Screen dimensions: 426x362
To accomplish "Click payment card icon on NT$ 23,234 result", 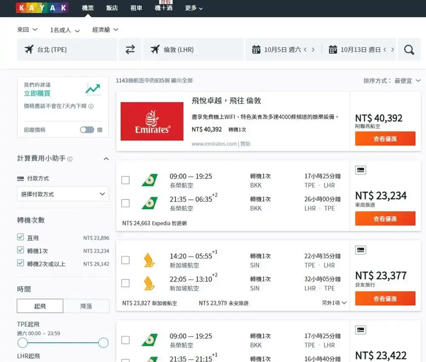I will [x=360, y=170].
